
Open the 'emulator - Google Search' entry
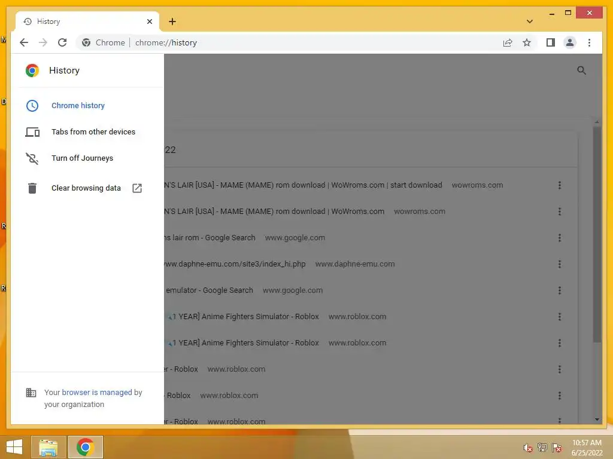point(209,290)
